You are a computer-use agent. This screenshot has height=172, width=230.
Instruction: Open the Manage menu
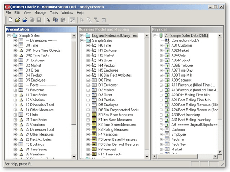click(40, 13)
